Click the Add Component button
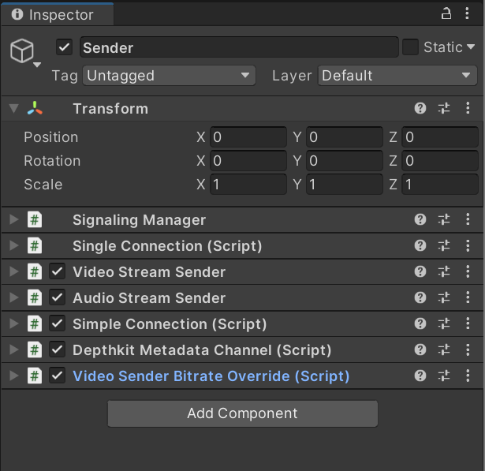Screen dimensions: 485x471 (242, 413)
